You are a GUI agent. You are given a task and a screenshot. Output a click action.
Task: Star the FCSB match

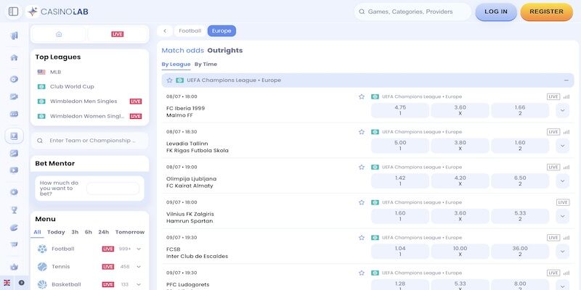(362, 238)
